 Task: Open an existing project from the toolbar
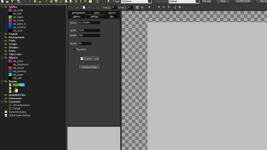(7, 2)
